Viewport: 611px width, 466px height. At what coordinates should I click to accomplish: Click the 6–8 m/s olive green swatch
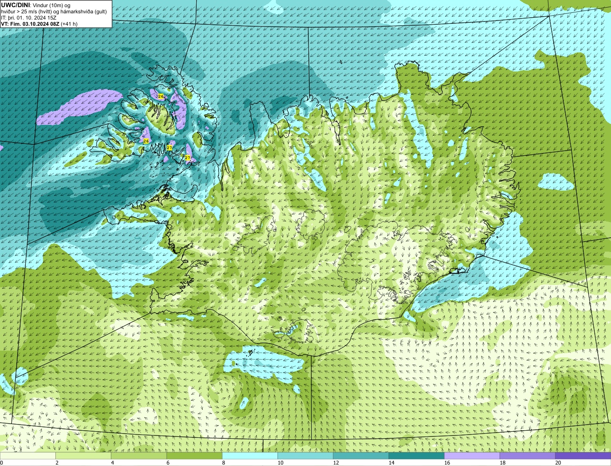[194, 456]
